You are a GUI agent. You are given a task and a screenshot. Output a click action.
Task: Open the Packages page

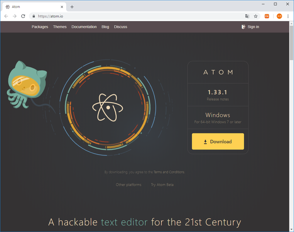(40, 27)
